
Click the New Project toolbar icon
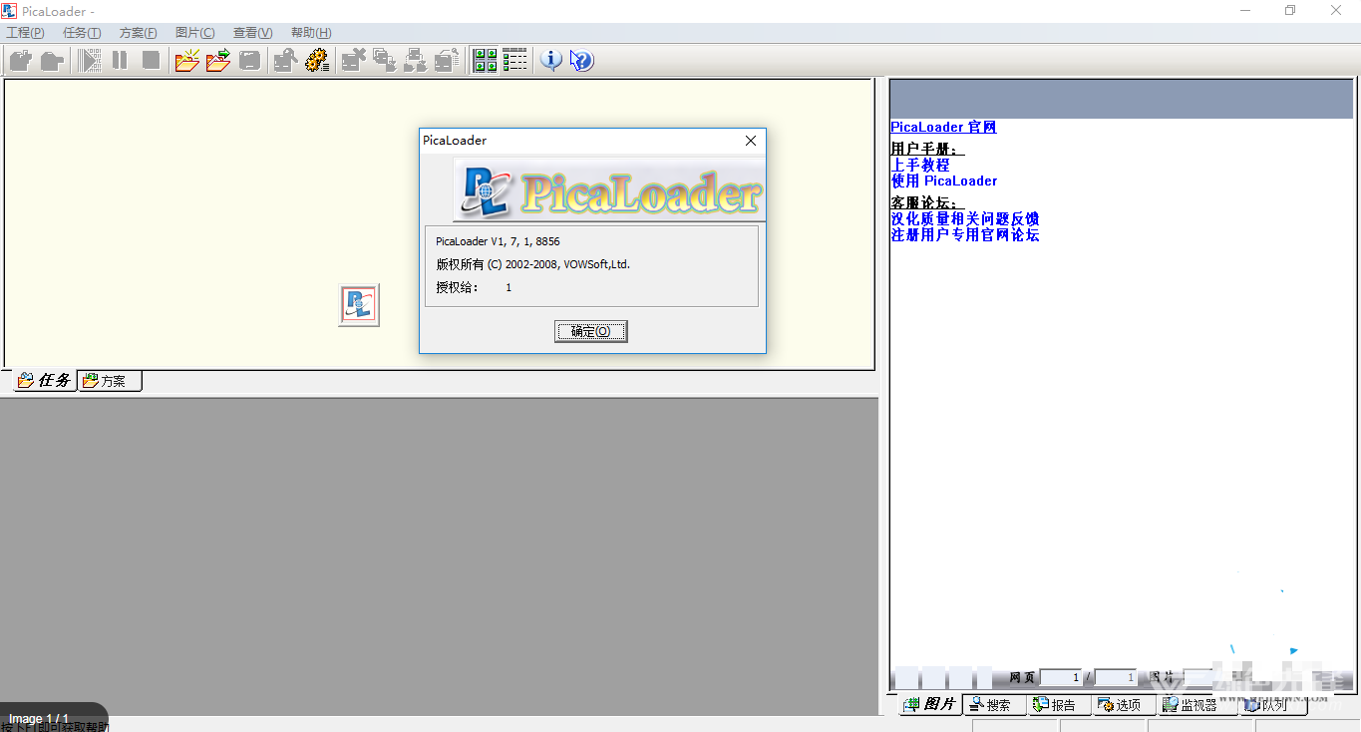[21, 60]
